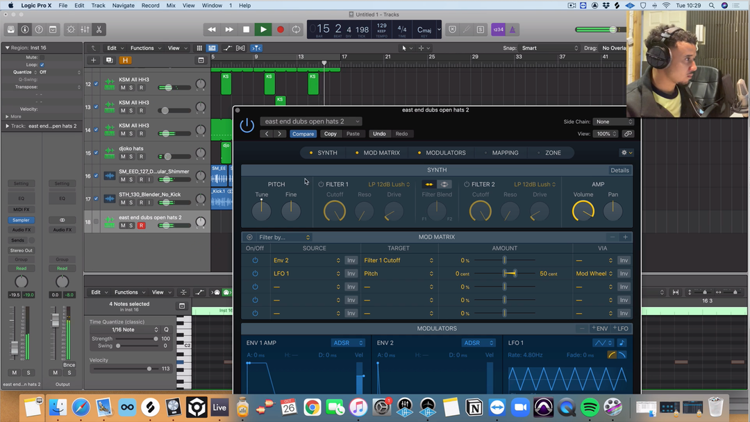The height and width of the screenshot is (422, 750).
Task: Open the ENV 1 AMP ADSR type dropdown
Action: coord(348,343)
